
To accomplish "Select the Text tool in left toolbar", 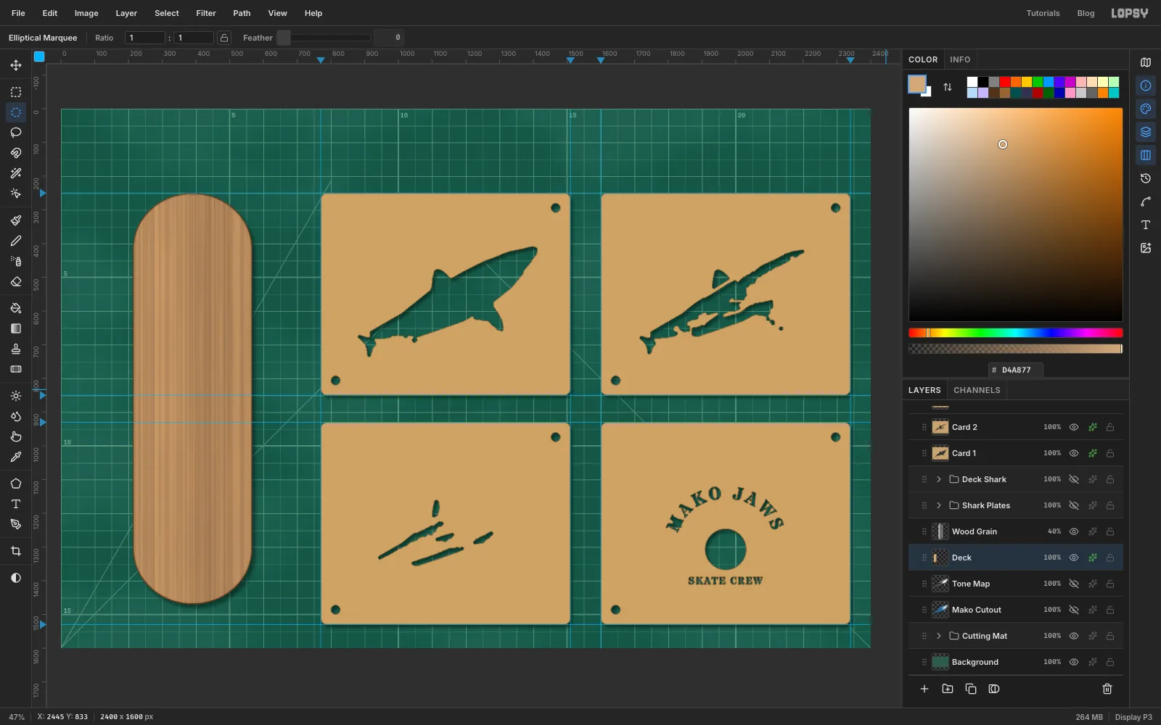I will [16, 504].
